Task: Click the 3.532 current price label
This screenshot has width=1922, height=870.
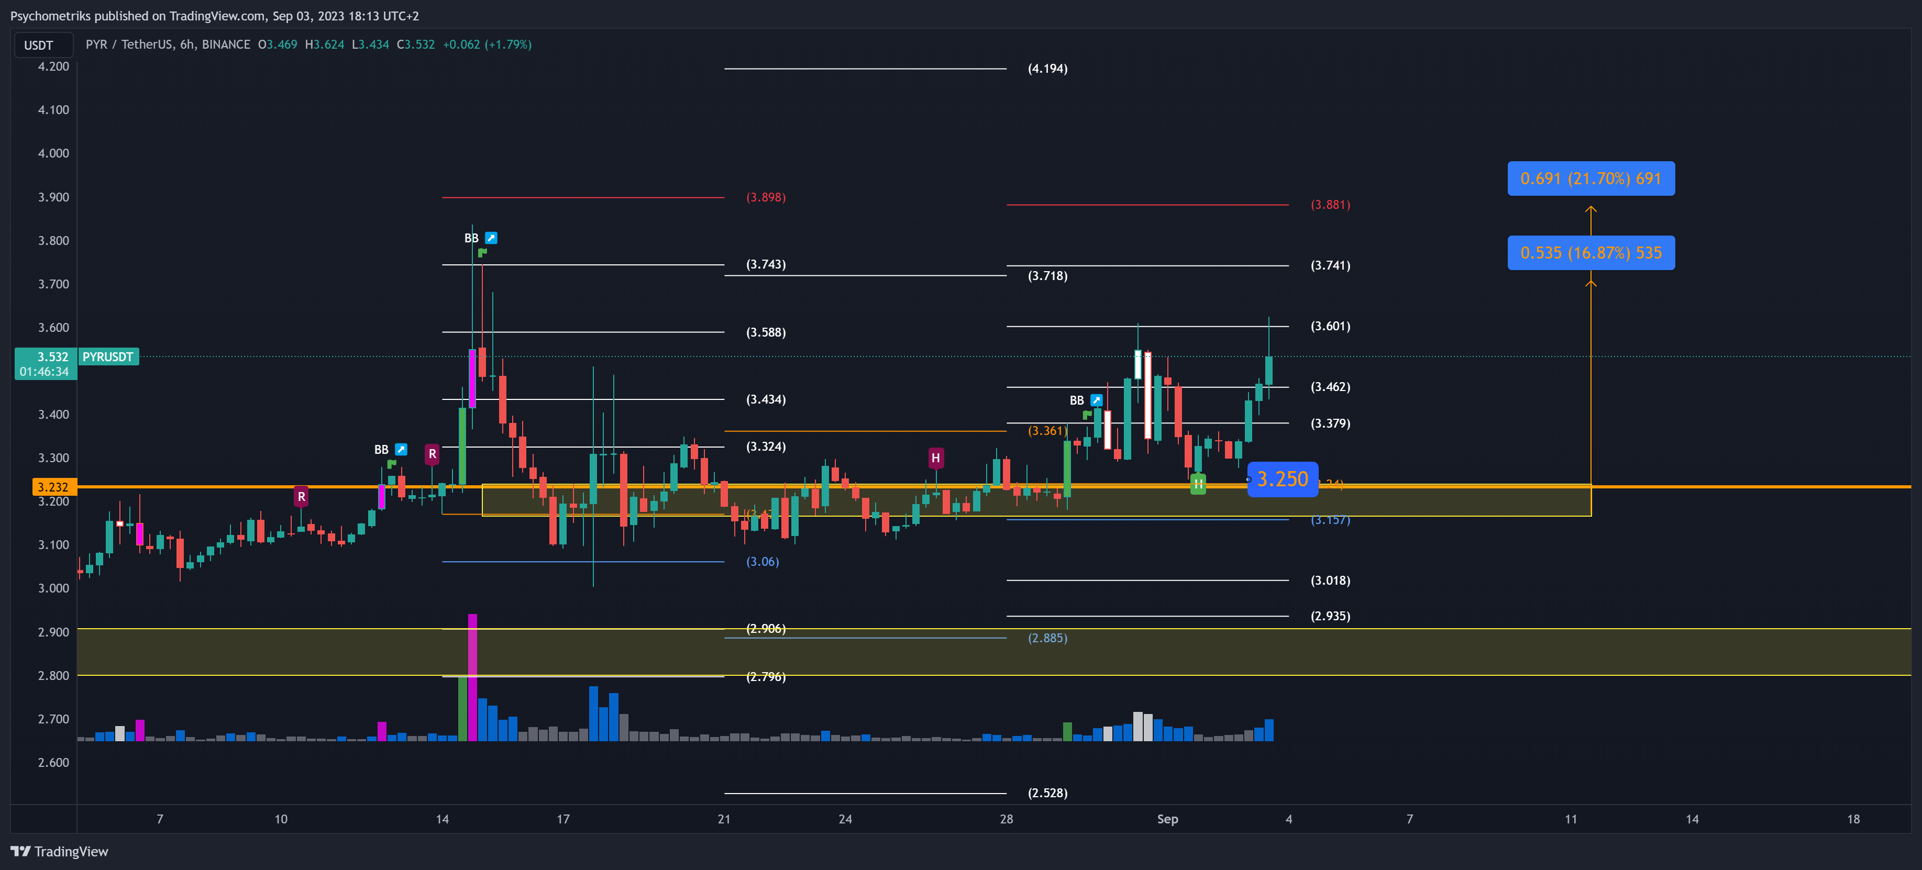Action: (x=53, y=357)
